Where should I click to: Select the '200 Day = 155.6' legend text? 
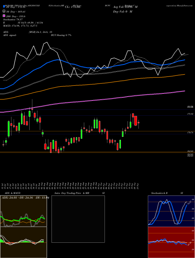point(16,16)
